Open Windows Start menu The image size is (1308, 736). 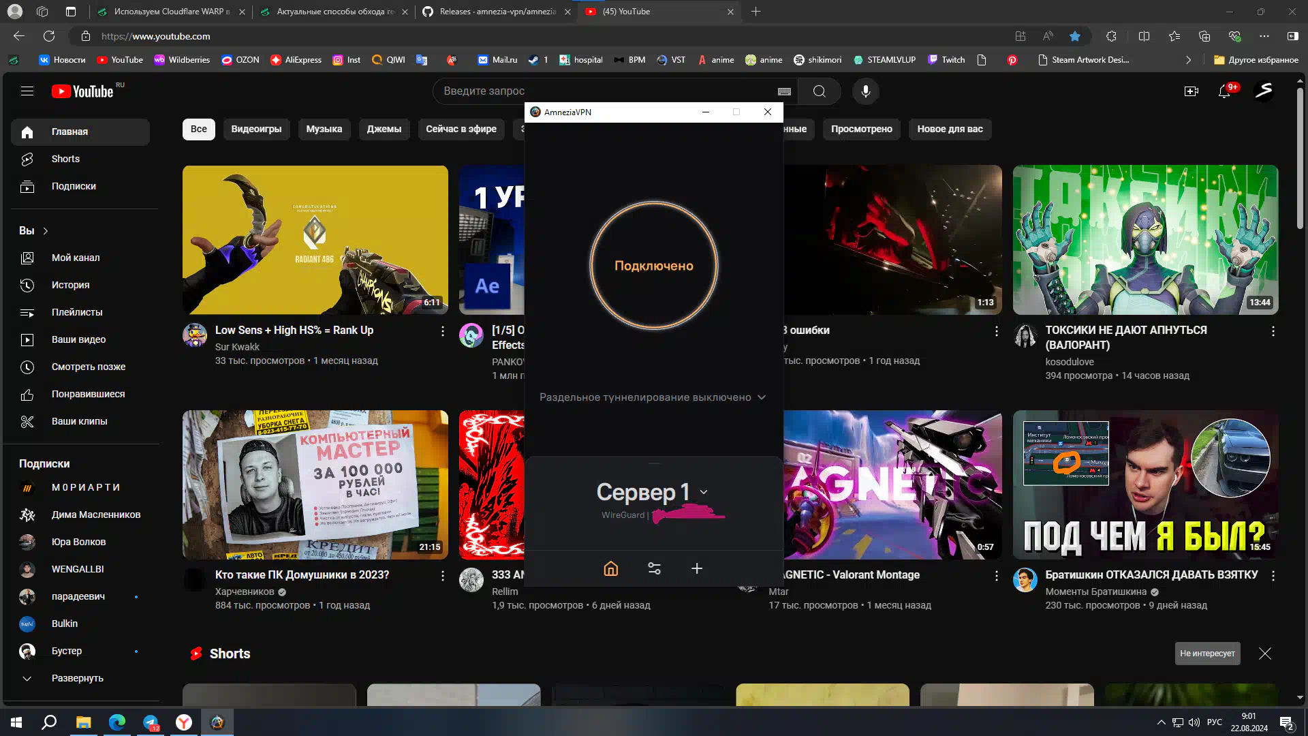(x=16, y=722)
